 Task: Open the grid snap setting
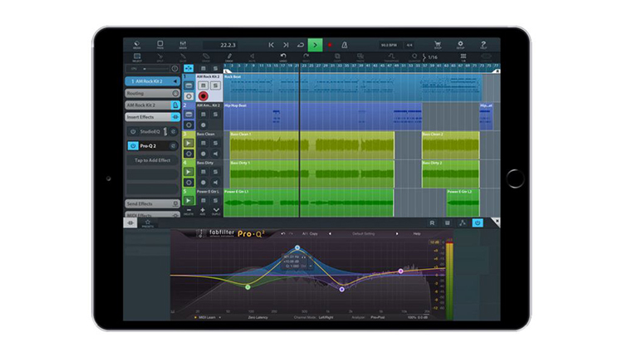point(464,57)
